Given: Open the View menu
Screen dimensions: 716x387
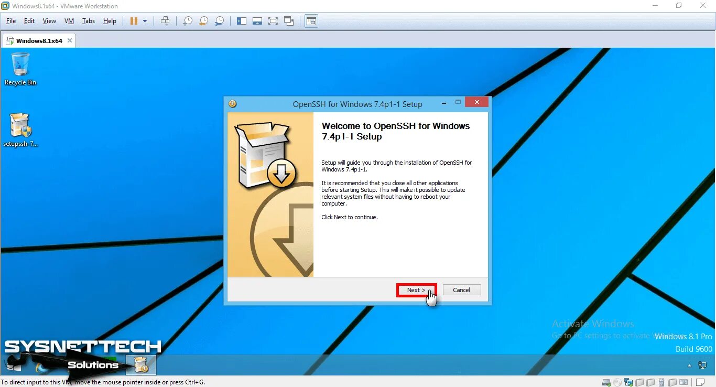Looking at the screenshot, I should [x=49, y=21].
